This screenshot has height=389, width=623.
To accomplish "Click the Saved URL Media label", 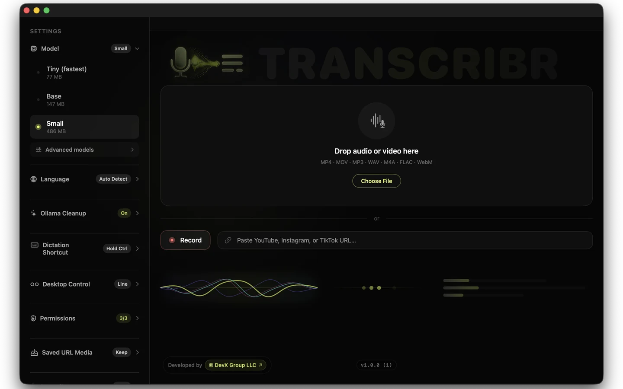I will click(67, 352).
